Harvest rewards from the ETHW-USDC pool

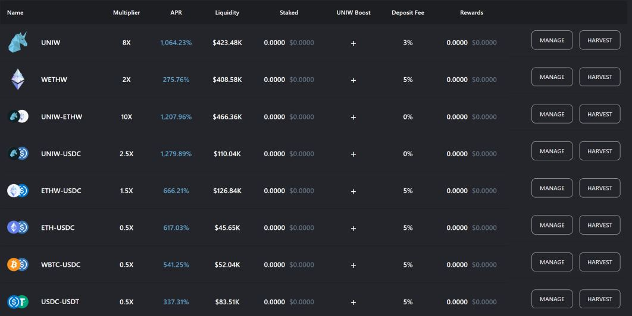tap(600, 188)
